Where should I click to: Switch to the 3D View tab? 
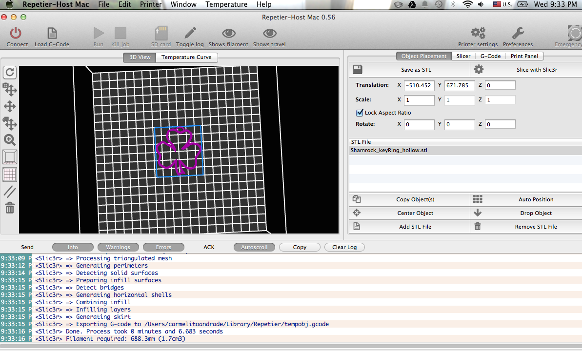pyautogui.click(x=140, y=57)
